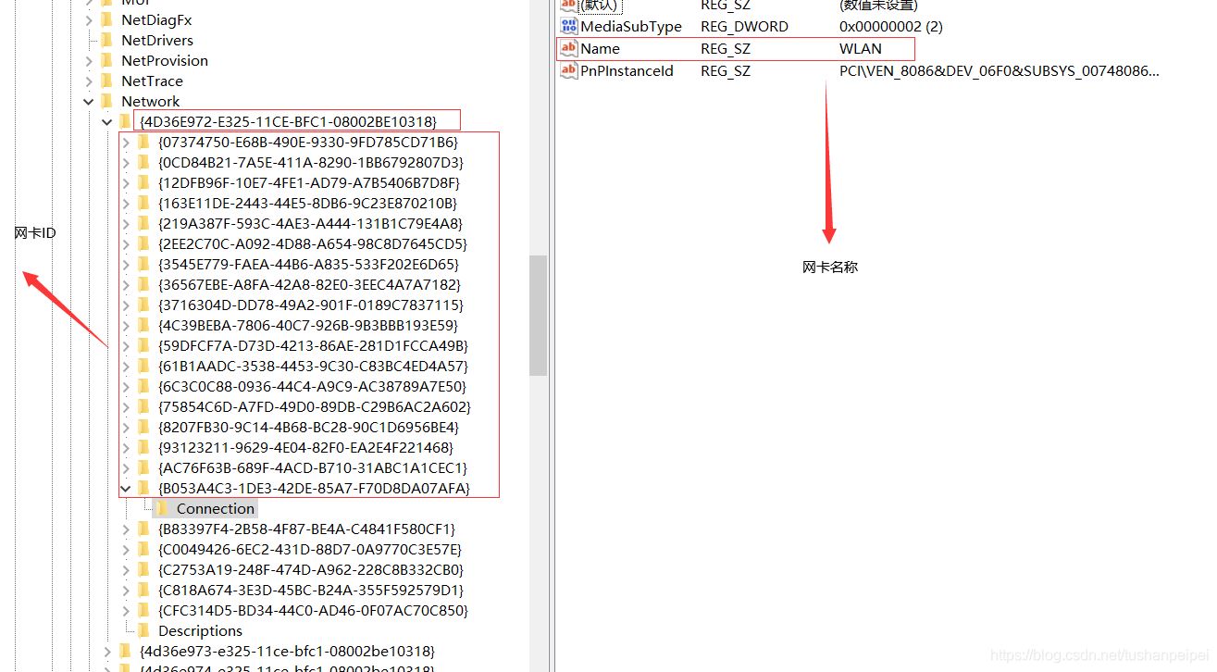The width and height of the screenshot is (1217, 672).
Task: Click the PnPInstanceId string value icon
Action: pos(569,71)
